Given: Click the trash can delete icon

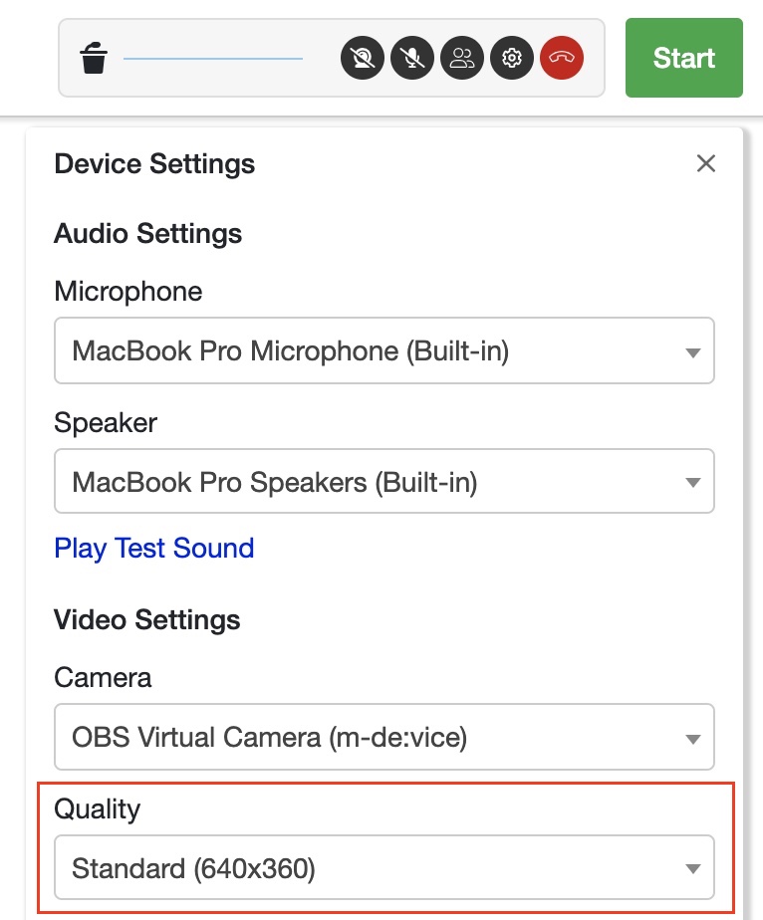Looking at the screenshot, I should (94, 58).
